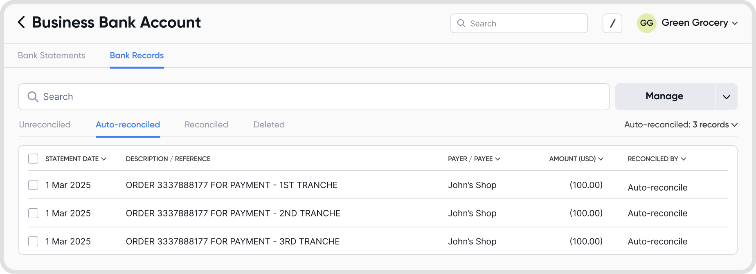Select the 3RD TRANCHE record checkbox

(33, 241)
